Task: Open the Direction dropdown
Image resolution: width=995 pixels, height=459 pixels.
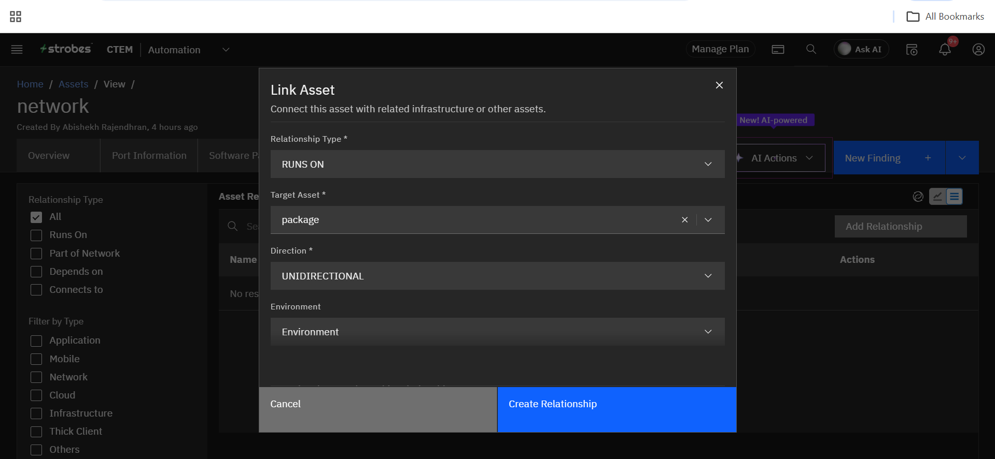Action: (x=497, y=276)
